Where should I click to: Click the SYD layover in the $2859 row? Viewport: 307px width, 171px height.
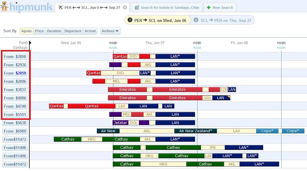(x=120, y=73)
